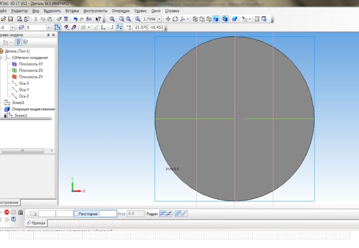
Task: Save the document with the diskette icon
Action: click(10, 19)
